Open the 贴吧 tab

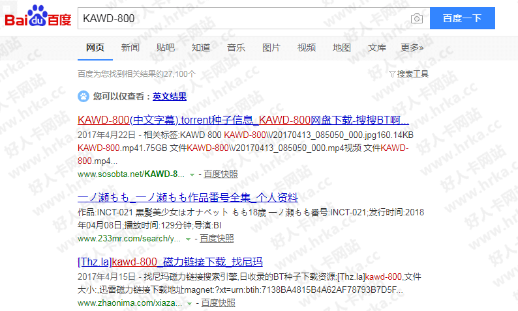coord(166,47)
